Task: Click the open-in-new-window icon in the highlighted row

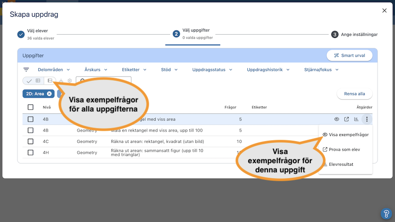Action: click(x=346, y=119)
